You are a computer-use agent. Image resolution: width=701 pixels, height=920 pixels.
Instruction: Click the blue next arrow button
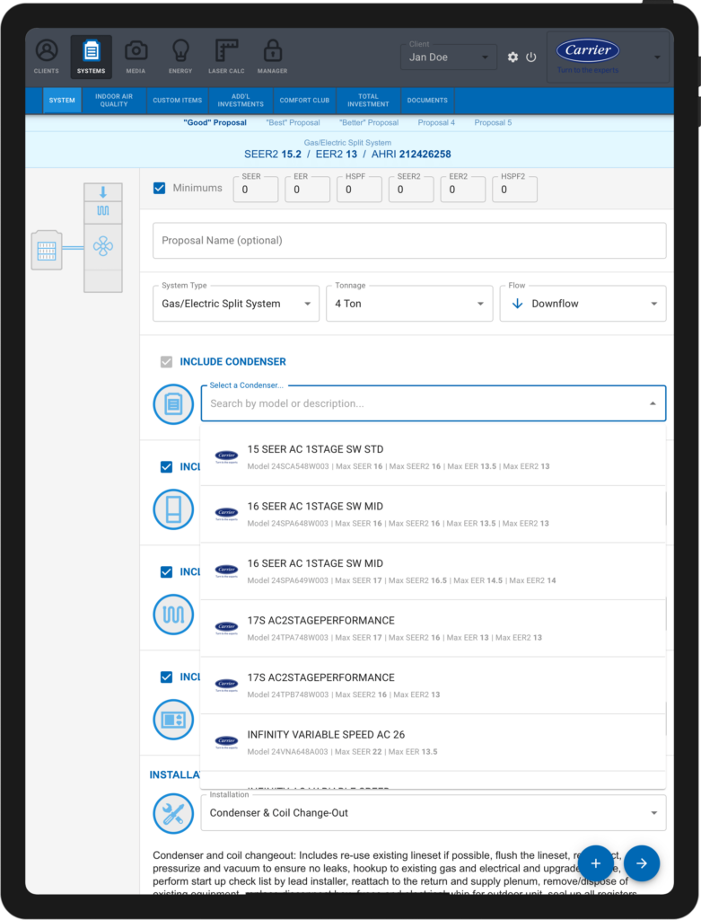[642, 863]
